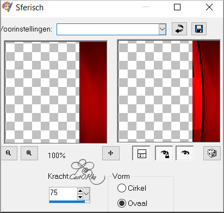
Task: Reset settings to default arrow icon
Action: click(x=179, y=29)
